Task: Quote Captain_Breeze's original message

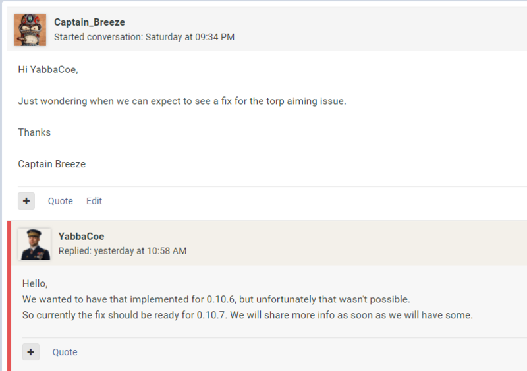Action: [x=60, y=201]
